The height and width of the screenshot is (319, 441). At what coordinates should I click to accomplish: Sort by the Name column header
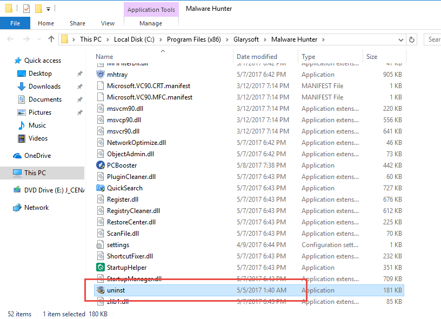(x=104, y=57)
